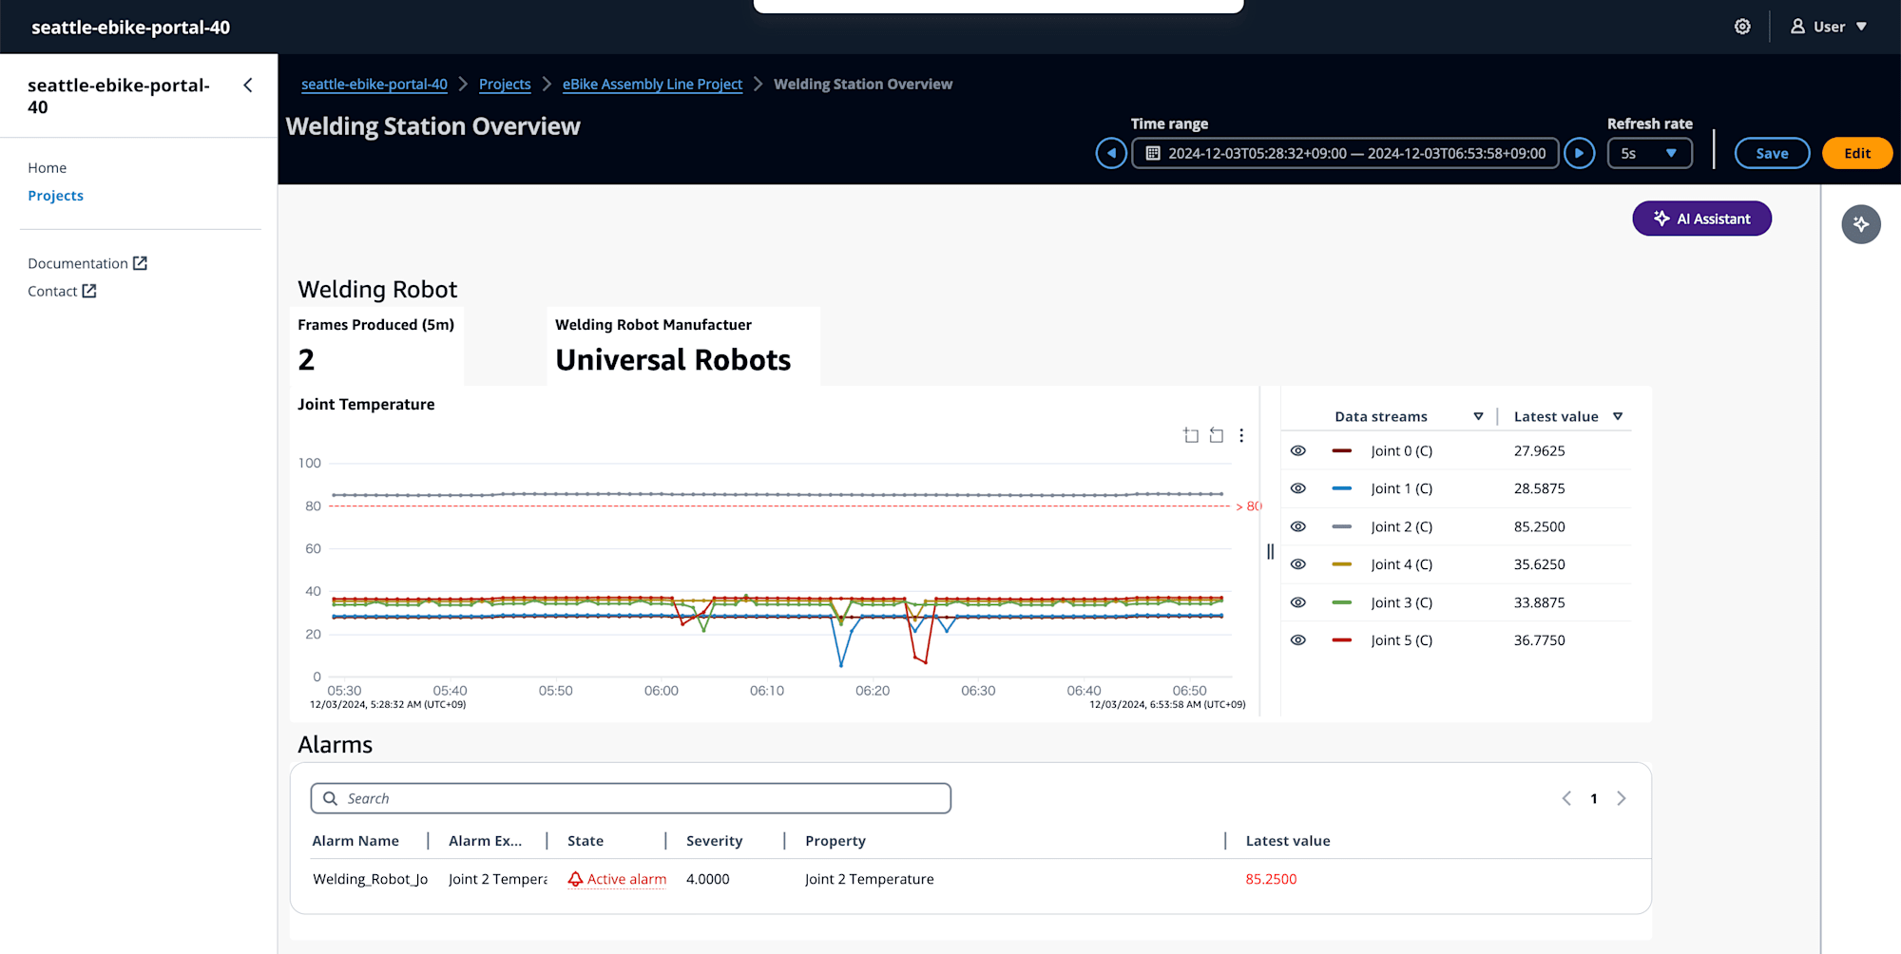The height and width of the screenshot is (954, 1901).
Task: Select Joint 2 Temperature property cell
Action: click(870, 879)
